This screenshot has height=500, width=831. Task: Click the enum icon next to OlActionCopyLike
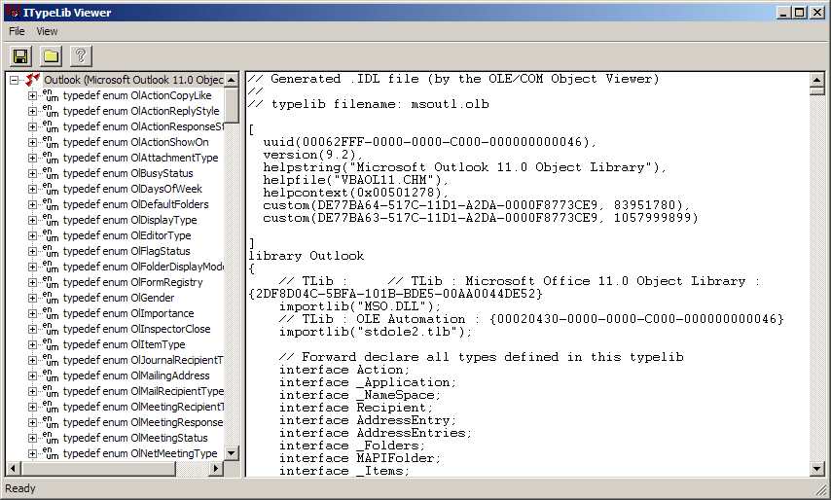[51, 95]
